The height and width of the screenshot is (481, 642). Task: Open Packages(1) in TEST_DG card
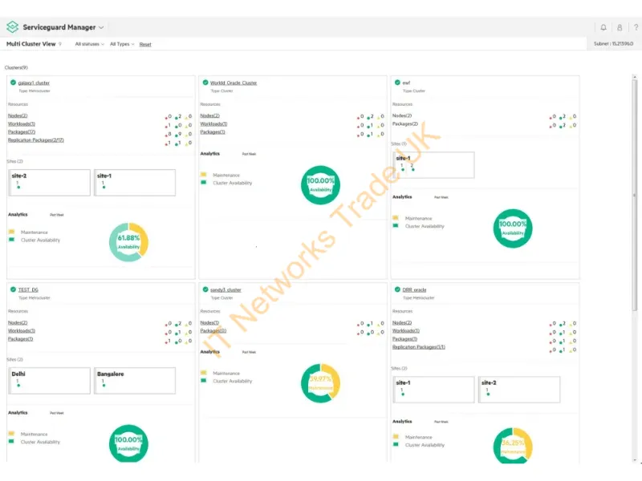coord(21,339)
